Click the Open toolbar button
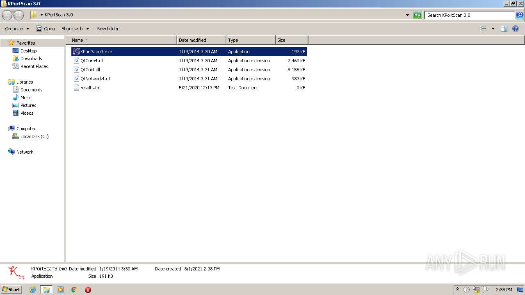525x295 pixels. [x=46, y=29]
